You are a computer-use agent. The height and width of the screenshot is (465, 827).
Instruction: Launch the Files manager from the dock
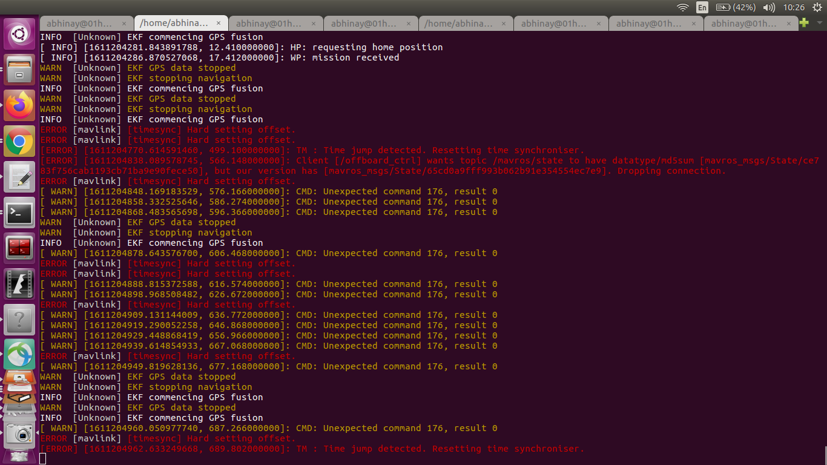pyautogui.click(x=19, y=70)
